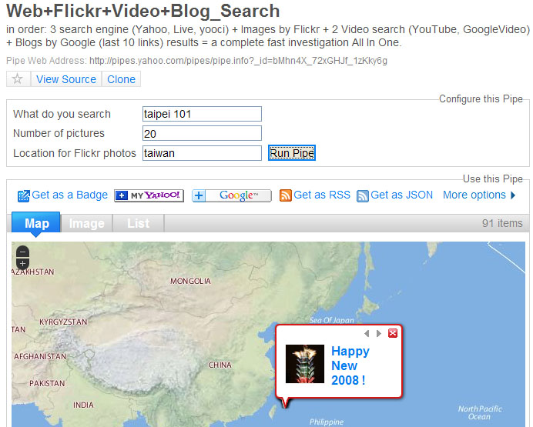The height and width of the screenshot is (427, 533).
Task: Zoom in using the map plus button
Action: click(x=23, y=263)
